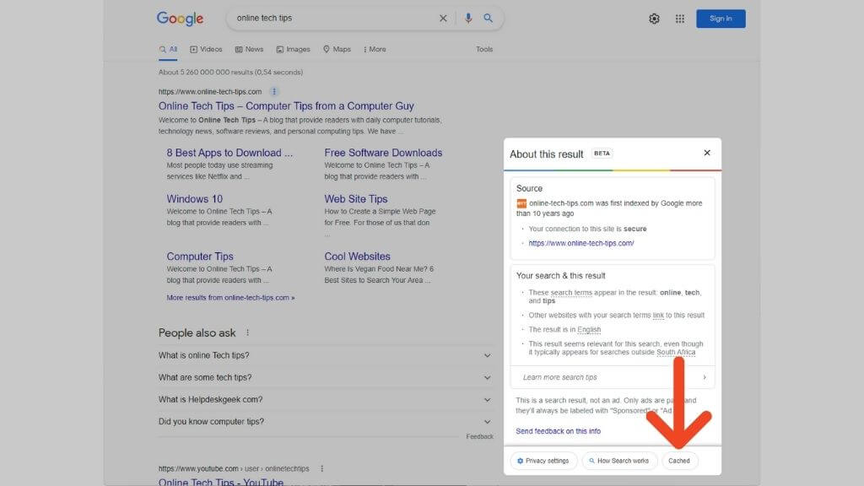Click the Feedback link under questions
Viewport: 864px width, 486px height.
(x=479, y=436)
